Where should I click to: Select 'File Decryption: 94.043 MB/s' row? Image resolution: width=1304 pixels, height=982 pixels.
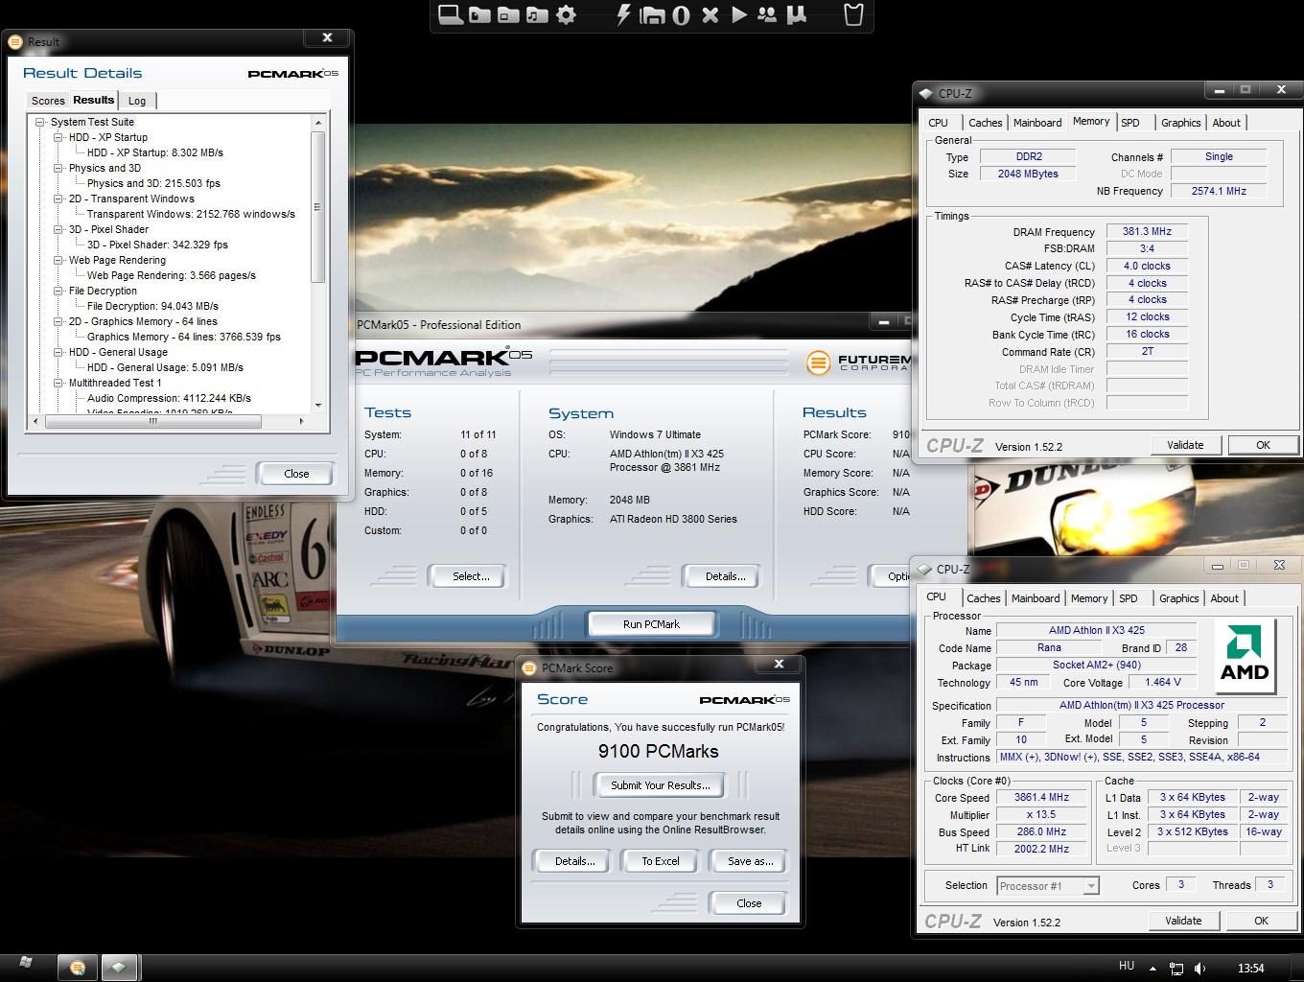(152, 306)
